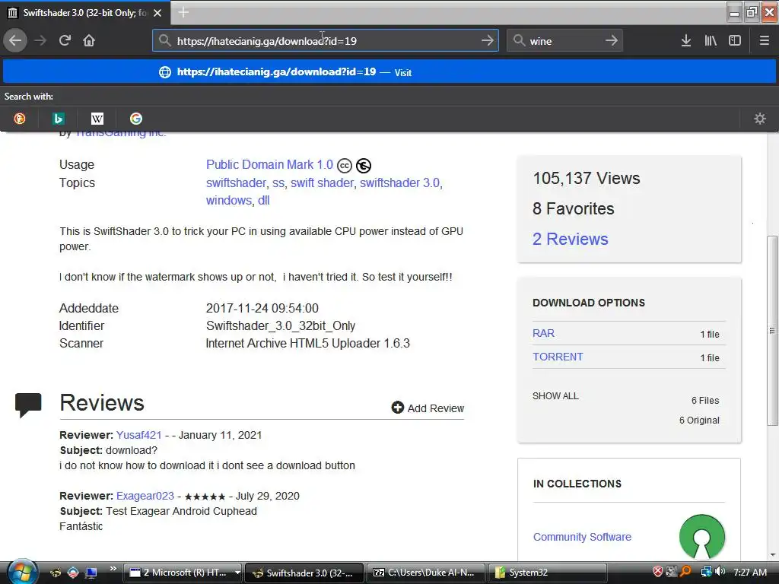Click the Creative Commons icon
The image size is (779, 584).
point(345,165)
